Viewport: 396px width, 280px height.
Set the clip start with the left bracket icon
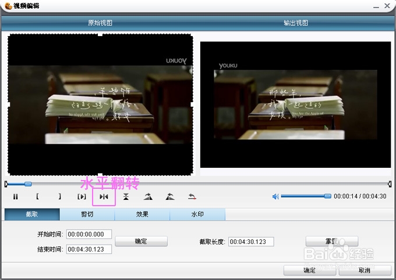point(37,196)
